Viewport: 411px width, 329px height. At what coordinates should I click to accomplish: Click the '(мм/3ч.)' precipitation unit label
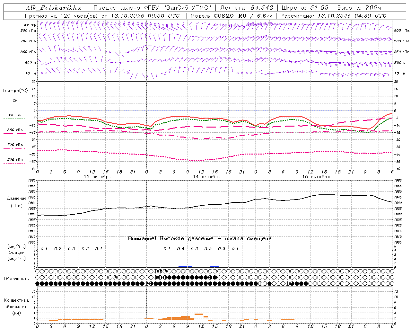click(17, 246)
